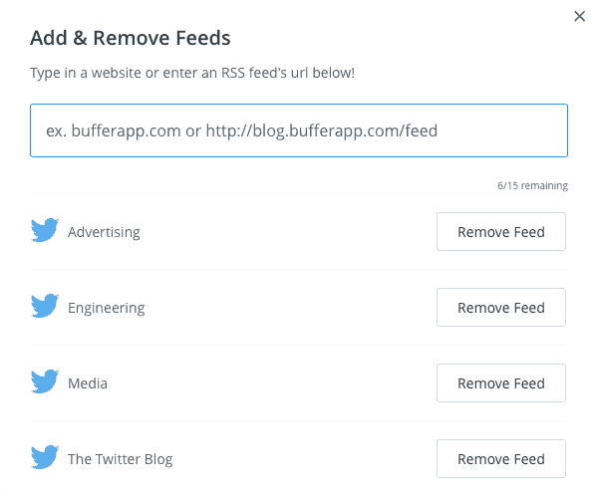
Task: Click the divider line below the Advertising row
Action: (x=299, y=269)
